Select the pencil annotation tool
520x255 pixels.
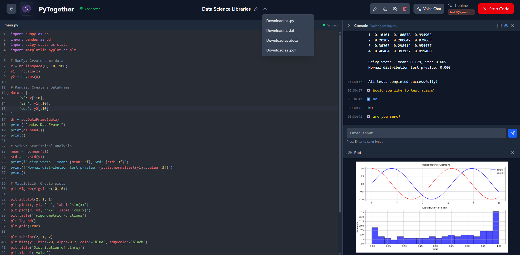[375, 8]
